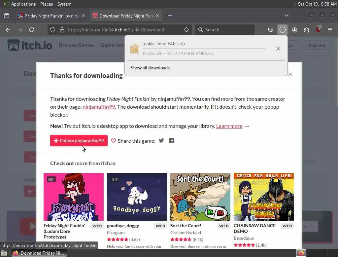Open the System menu
Image resolution: width=338 pixels, height=257 pixels.
coord(64,4)
